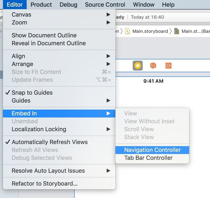The height and width of the screenshot is (198, 210).
Task: Choose Show Document Outline
Action: coord(44,35)
